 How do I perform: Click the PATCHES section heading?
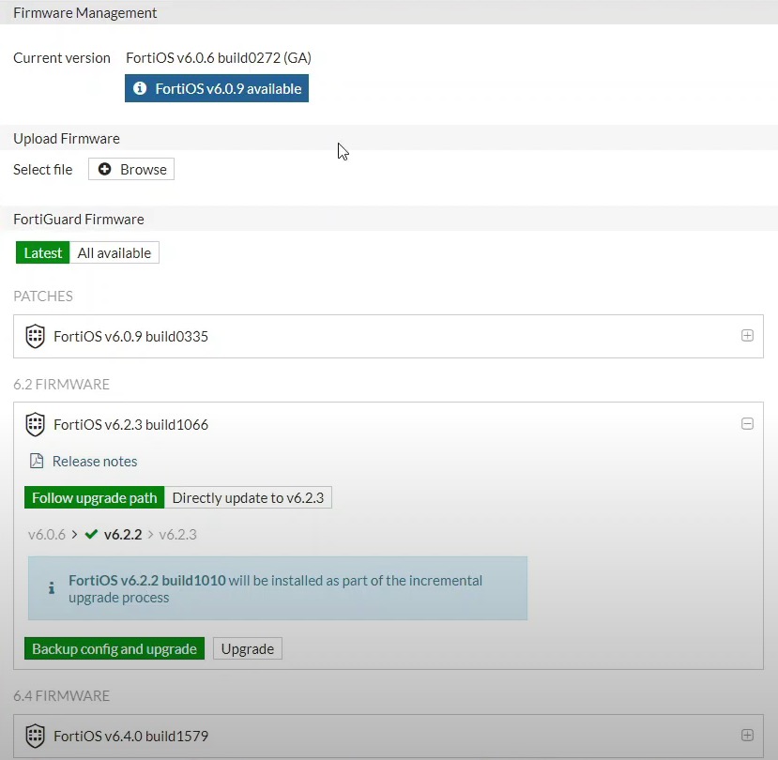pos(43,296)
